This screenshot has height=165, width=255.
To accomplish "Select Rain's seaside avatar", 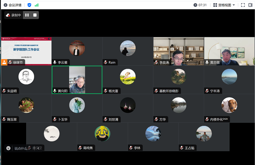I will point(128,48).
